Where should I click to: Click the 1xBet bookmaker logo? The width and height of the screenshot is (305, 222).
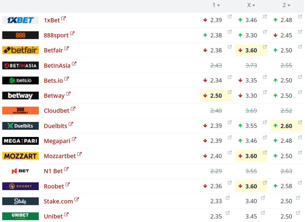click(x=20, y=20)
